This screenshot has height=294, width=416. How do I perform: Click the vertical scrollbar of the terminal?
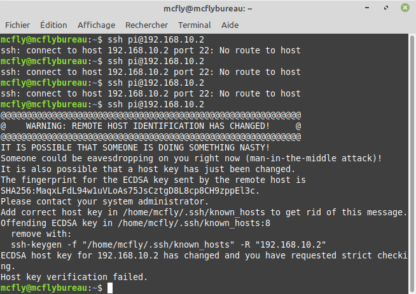click(412, 163)
